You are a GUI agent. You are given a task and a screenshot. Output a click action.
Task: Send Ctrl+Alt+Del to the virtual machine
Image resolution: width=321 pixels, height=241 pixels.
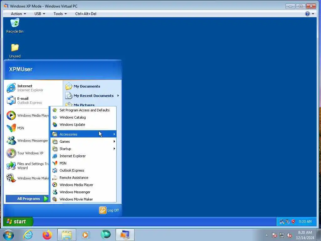pyautogui.click(x=86, y=14)
